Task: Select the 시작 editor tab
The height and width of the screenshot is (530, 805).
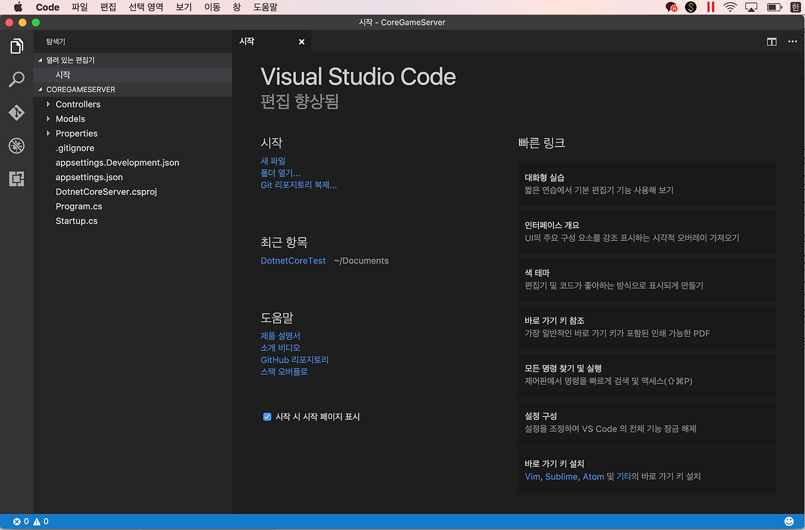Action: click(271, 41)
